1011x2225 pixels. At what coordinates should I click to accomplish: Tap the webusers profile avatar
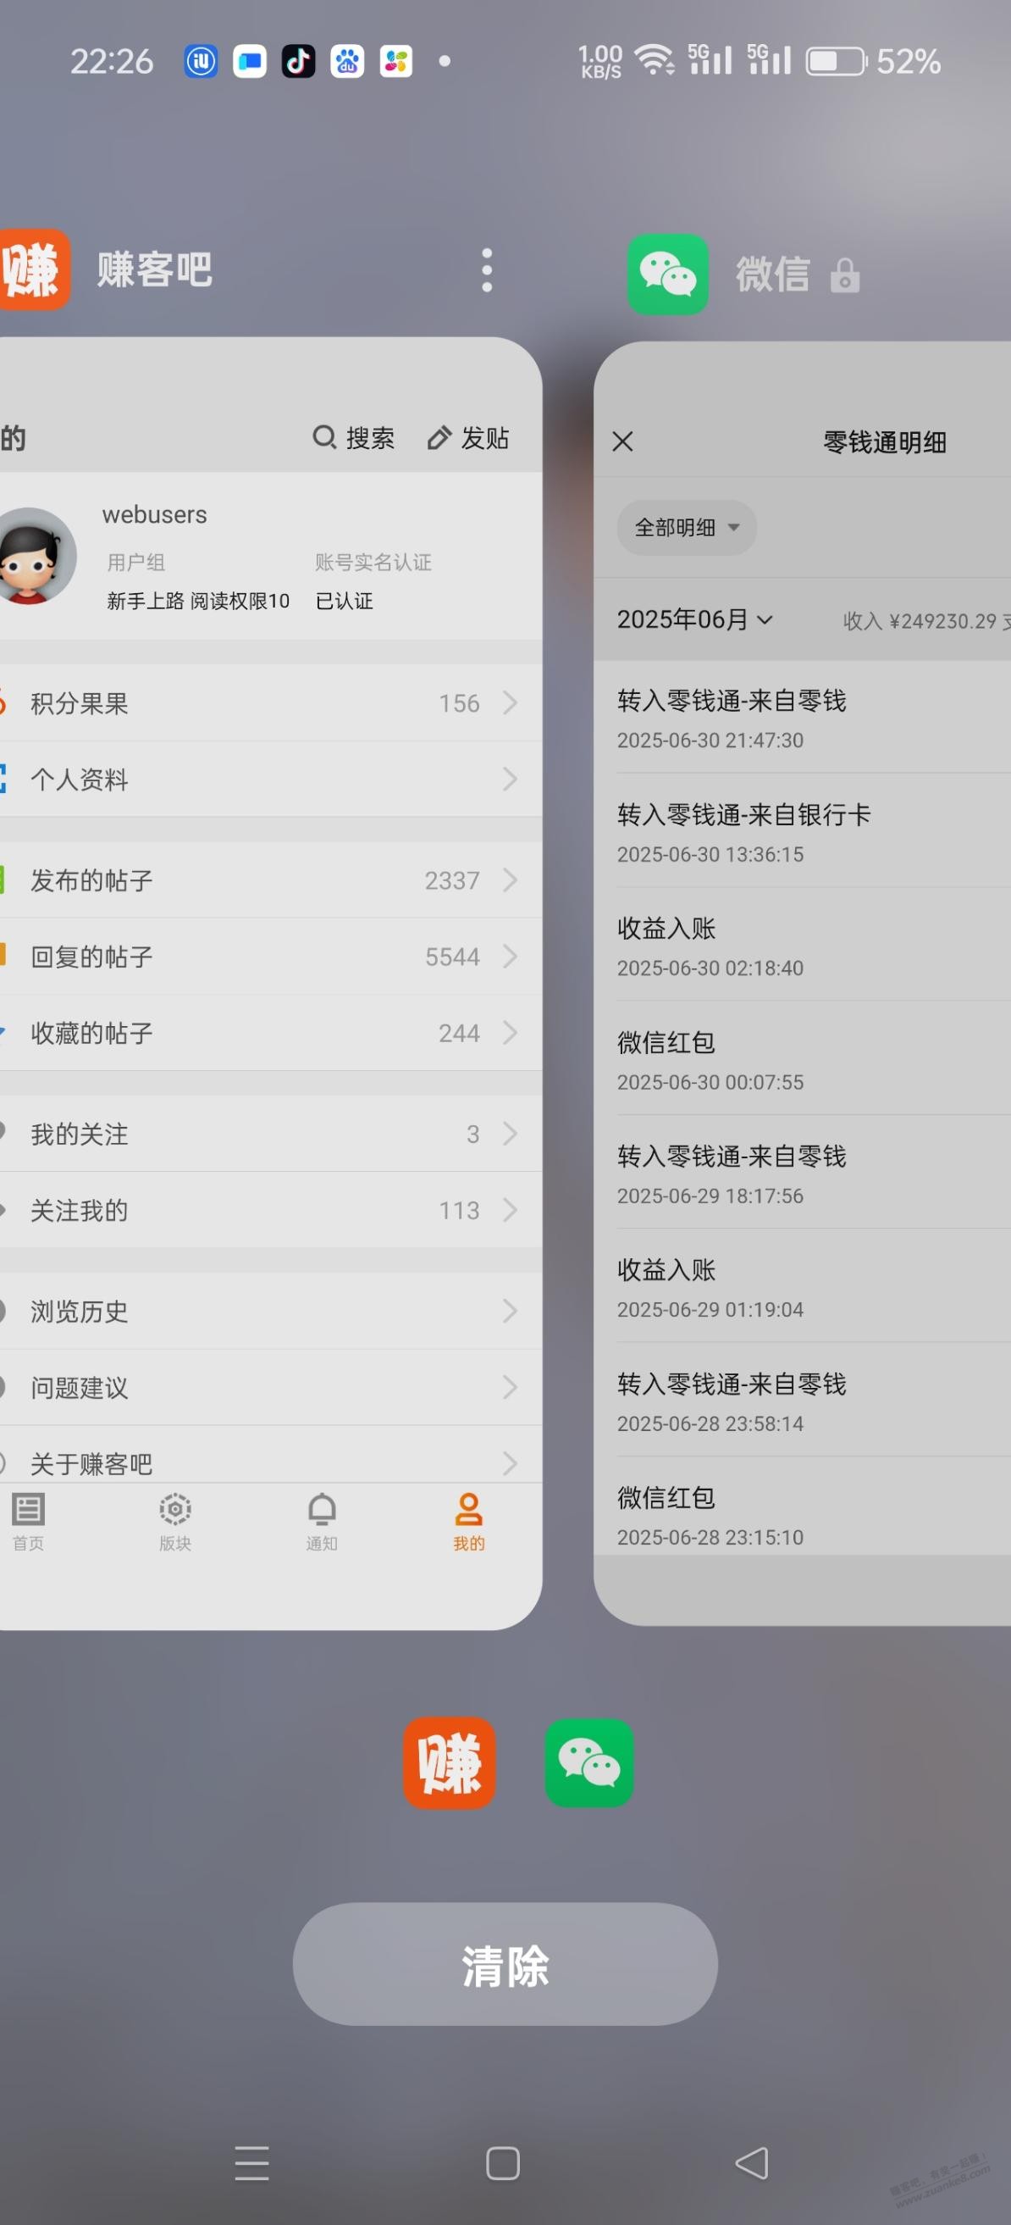[35, 555]
